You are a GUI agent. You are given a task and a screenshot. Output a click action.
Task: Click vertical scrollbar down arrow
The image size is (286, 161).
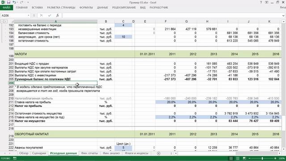click(284, 149)
